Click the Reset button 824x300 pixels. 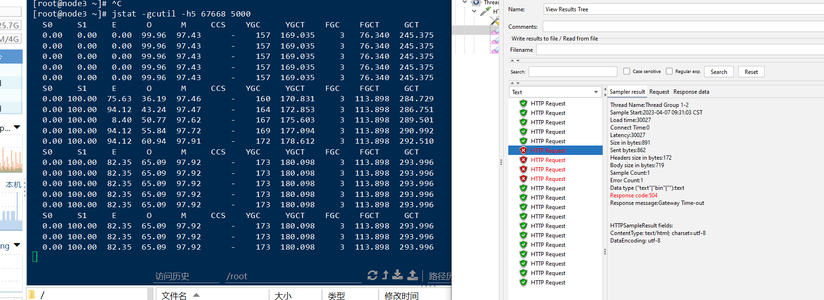click(751, 72)
